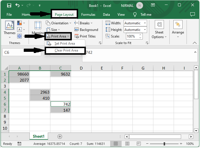Viewport: 200px width, 148px height.
Task: Select cell containing 98660
Action: pos(19,74)
